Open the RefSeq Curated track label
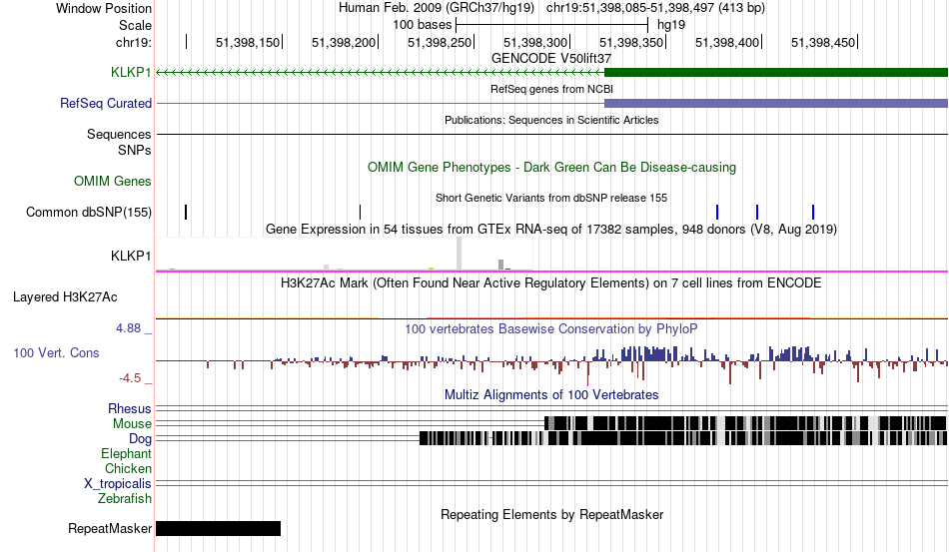This screenshot has height=552, width=949. [106, 104]
